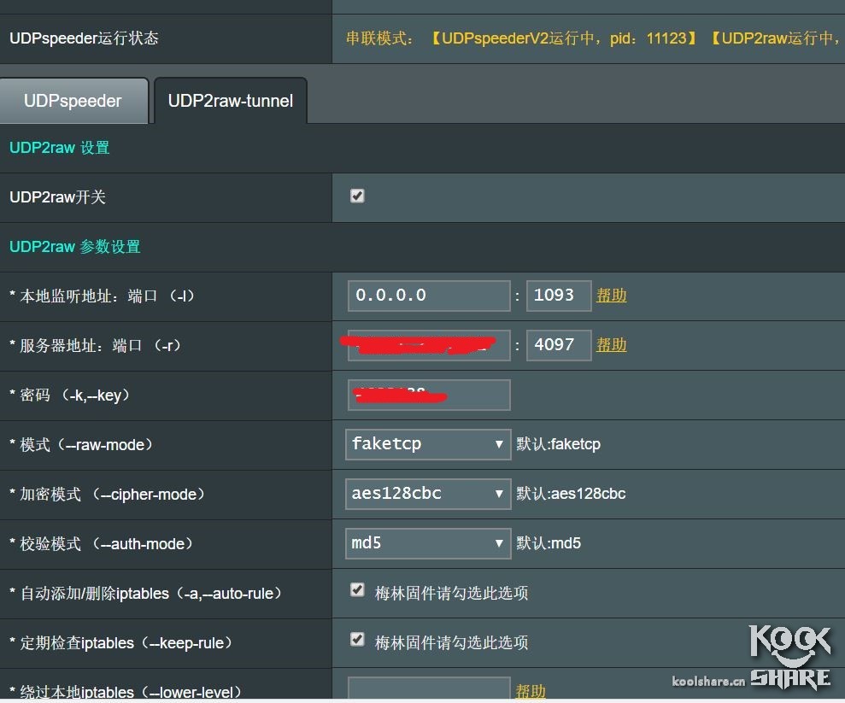Click the UDP2raw 参数设置 section header
845x703 pixels.
click(74, 247)
